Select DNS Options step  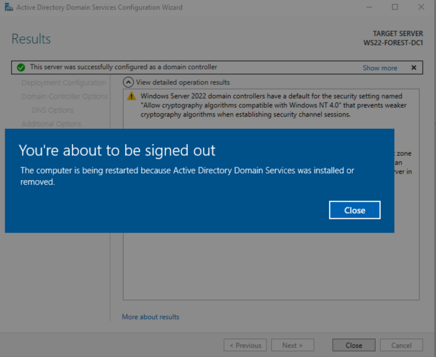52,110
